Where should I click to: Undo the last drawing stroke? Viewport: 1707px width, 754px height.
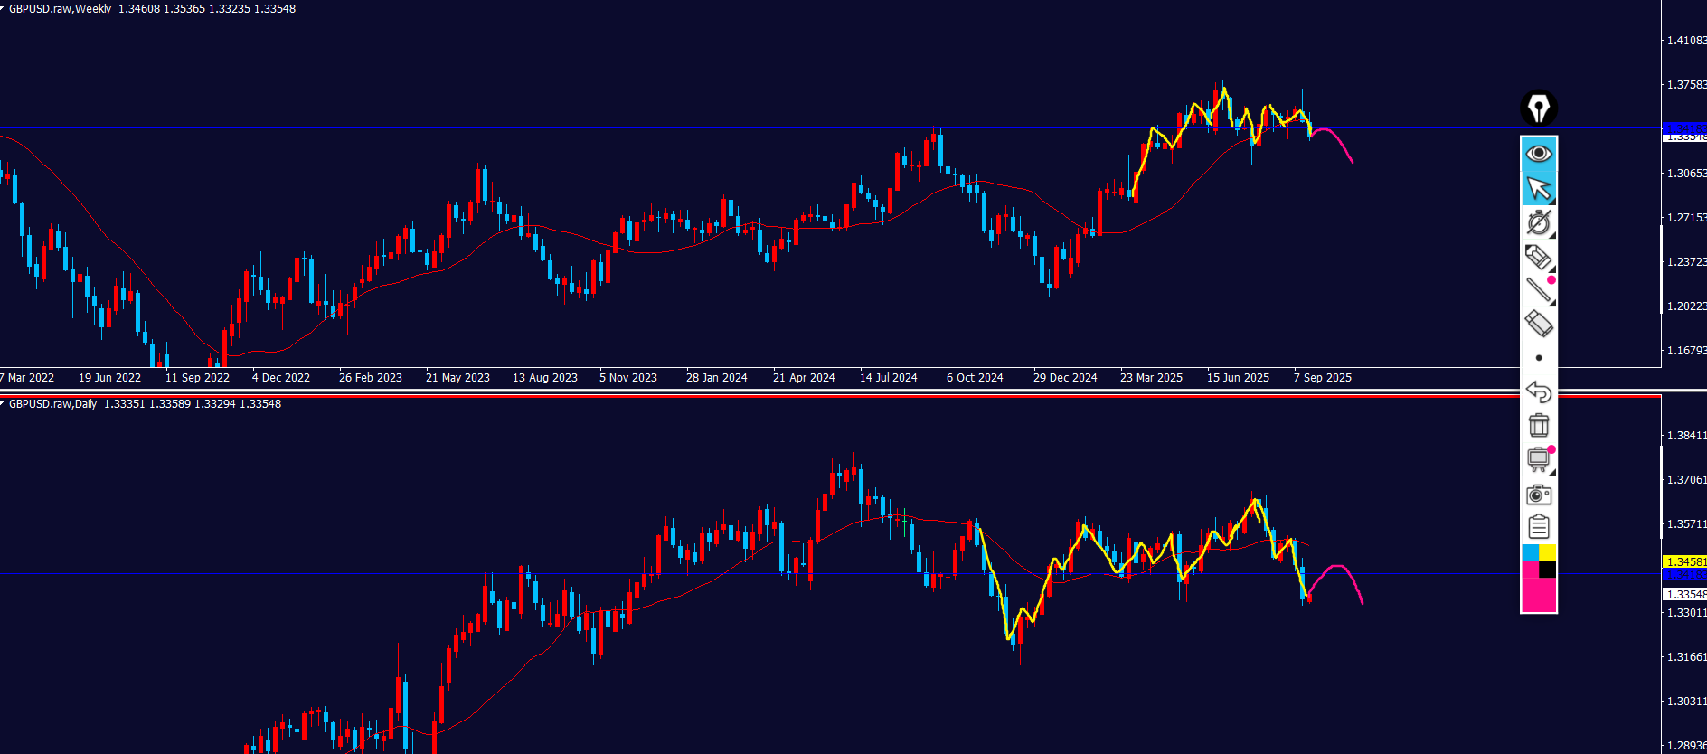point(1538,391)
